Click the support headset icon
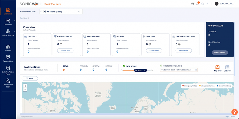The height and width of the screenshot is (119, 239). click(x=202, y=4)
